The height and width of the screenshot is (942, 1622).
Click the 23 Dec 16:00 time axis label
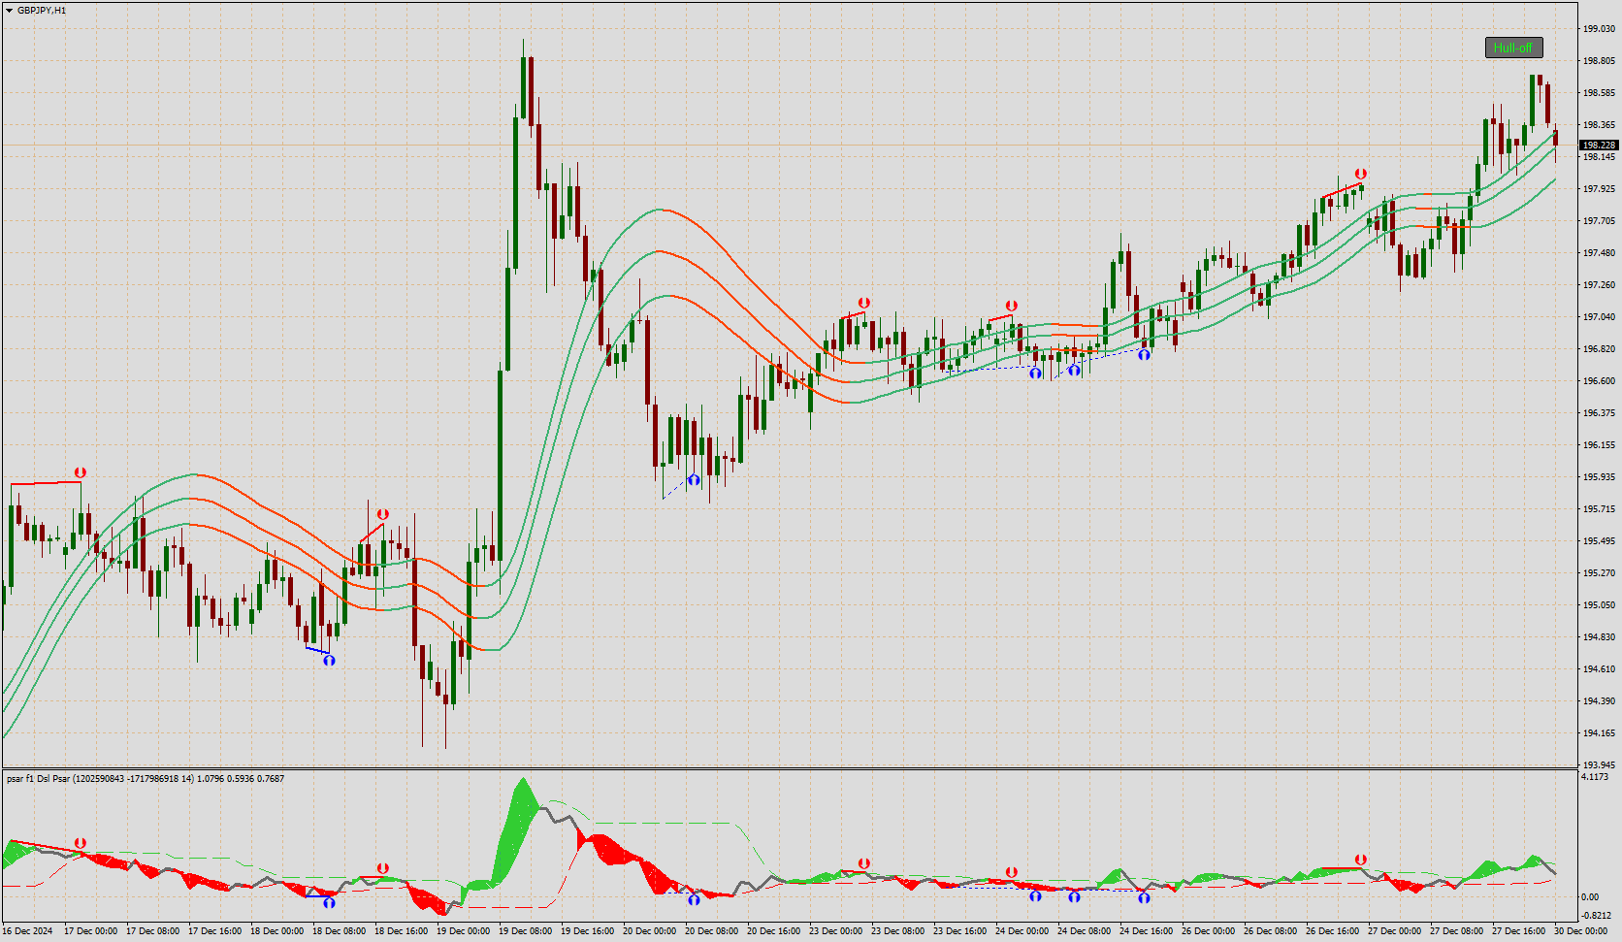(959, 931)
